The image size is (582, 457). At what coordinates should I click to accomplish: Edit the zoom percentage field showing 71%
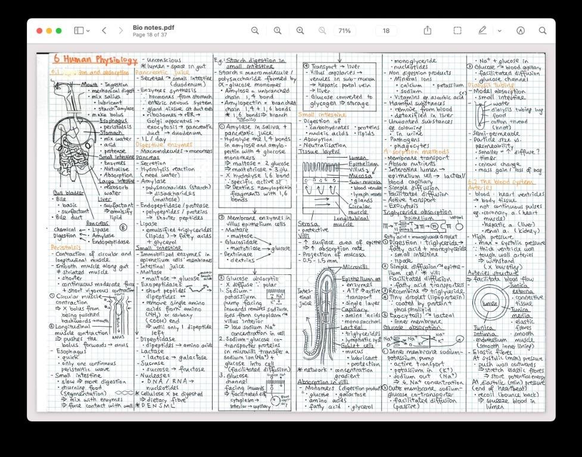pos(344,30)
